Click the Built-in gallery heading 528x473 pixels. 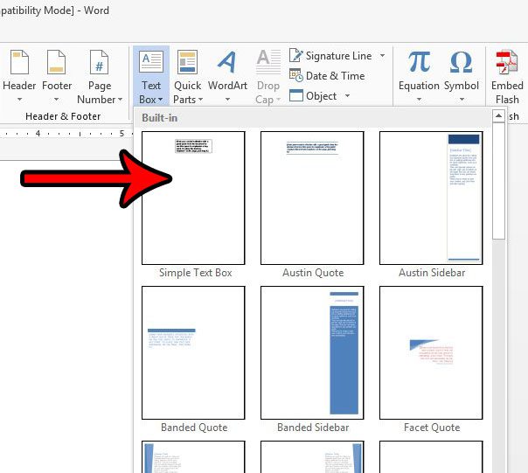pyautogui.click(x=159, y=118)
